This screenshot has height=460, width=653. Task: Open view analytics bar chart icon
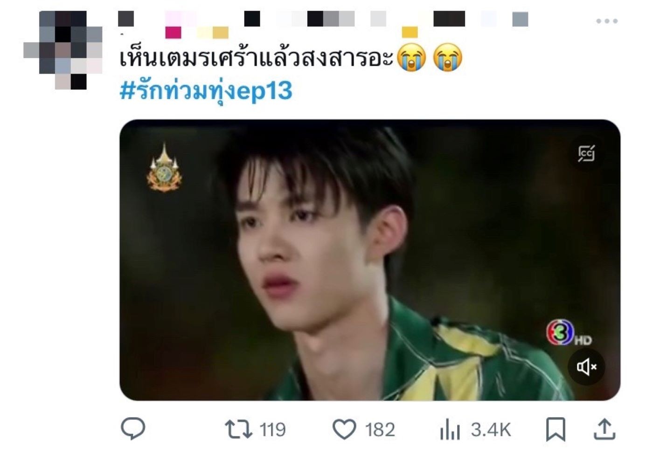tap(450, 429)
